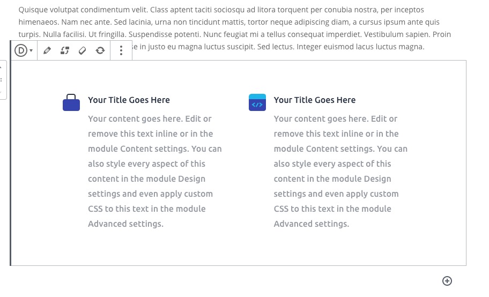Click the eraser icon in block toolbar
The height and width of the screenshot is (297, 489).
pos(83,50)
